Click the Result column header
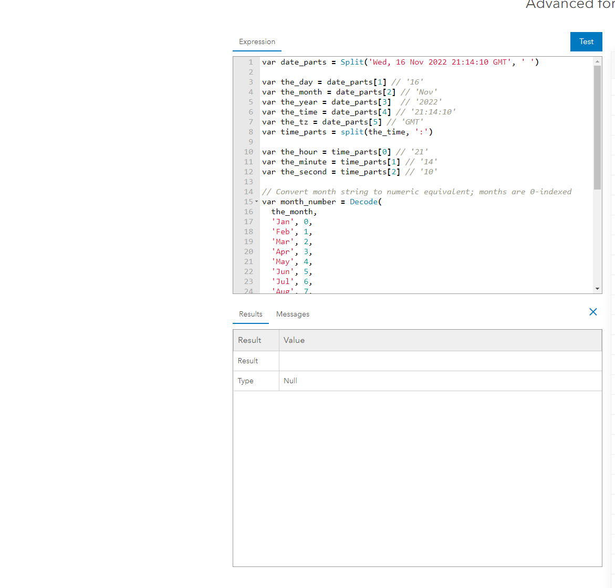615x588 pixels. 249,340
